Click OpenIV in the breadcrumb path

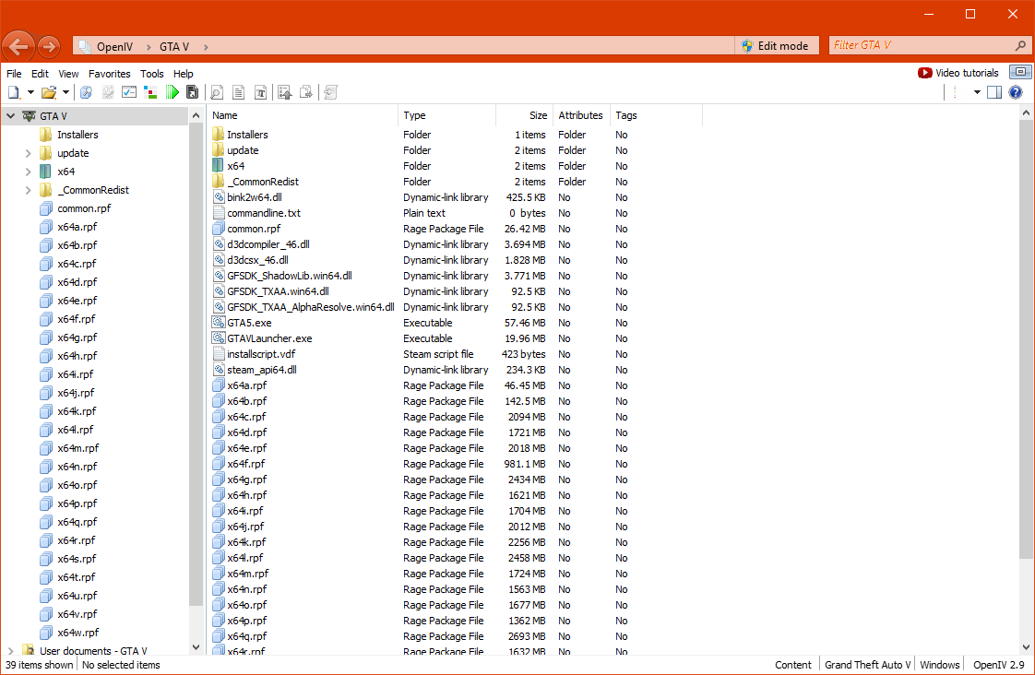114,47
